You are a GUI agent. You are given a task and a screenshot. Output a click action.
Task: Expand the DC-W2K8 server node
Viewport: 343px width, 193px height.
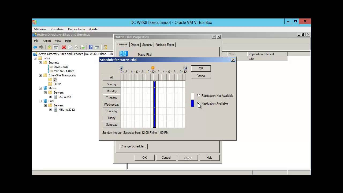point(50,97)
